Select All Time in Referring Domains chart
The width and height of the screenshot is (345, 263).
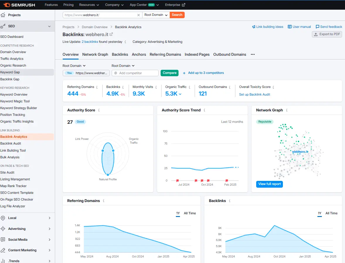tap(190, 213)
